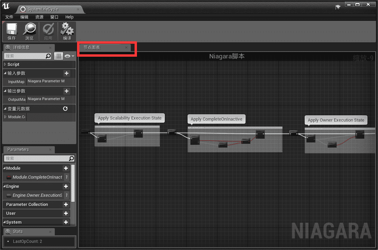The width and height of the screenshot is (378, 250).
Task: Add a new output parameter (输出参数) plus
Action: pos(66,91)
